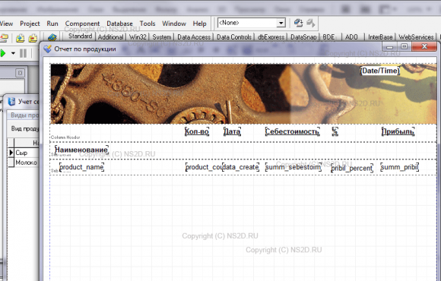
Task: Switch to the ADO palette tab
Action: pyautogui.click(x=351, y=37)
